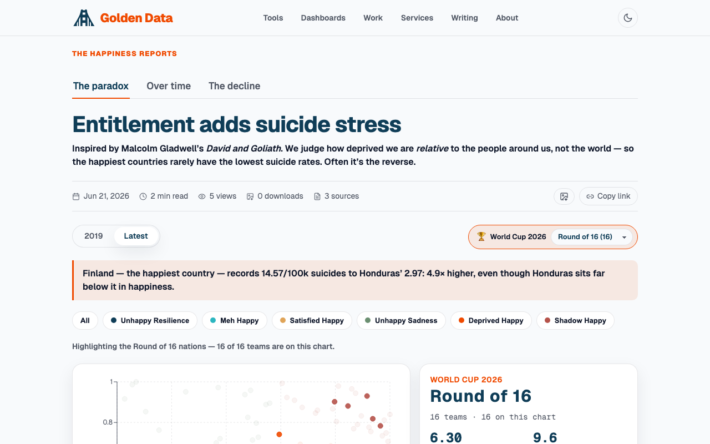
Task: Toggle dark mode moon icon
Action: tap(627, 18)
